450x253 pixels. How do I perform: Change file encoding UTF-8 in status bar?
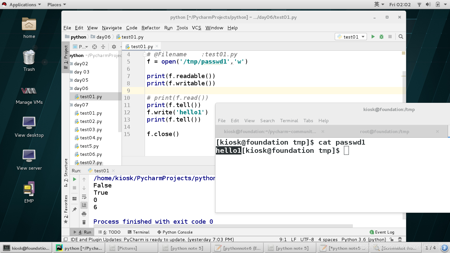[307, 240]
